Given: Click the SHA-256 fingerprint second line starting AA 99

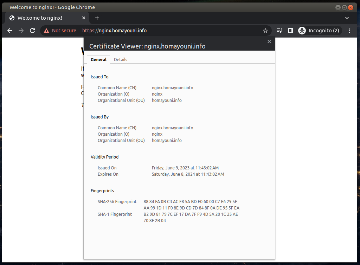Looking at the screenshot, I should coord(192,208).
